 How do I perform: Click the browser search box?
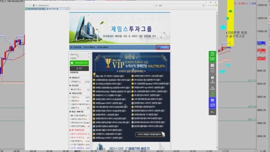pyautogui.click(x=181, y=6)
